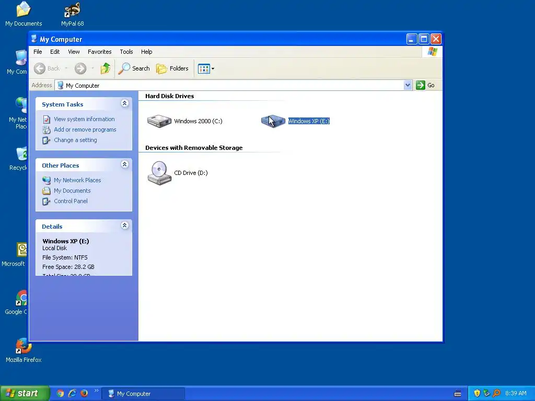Open the View menu

point(74,52)
